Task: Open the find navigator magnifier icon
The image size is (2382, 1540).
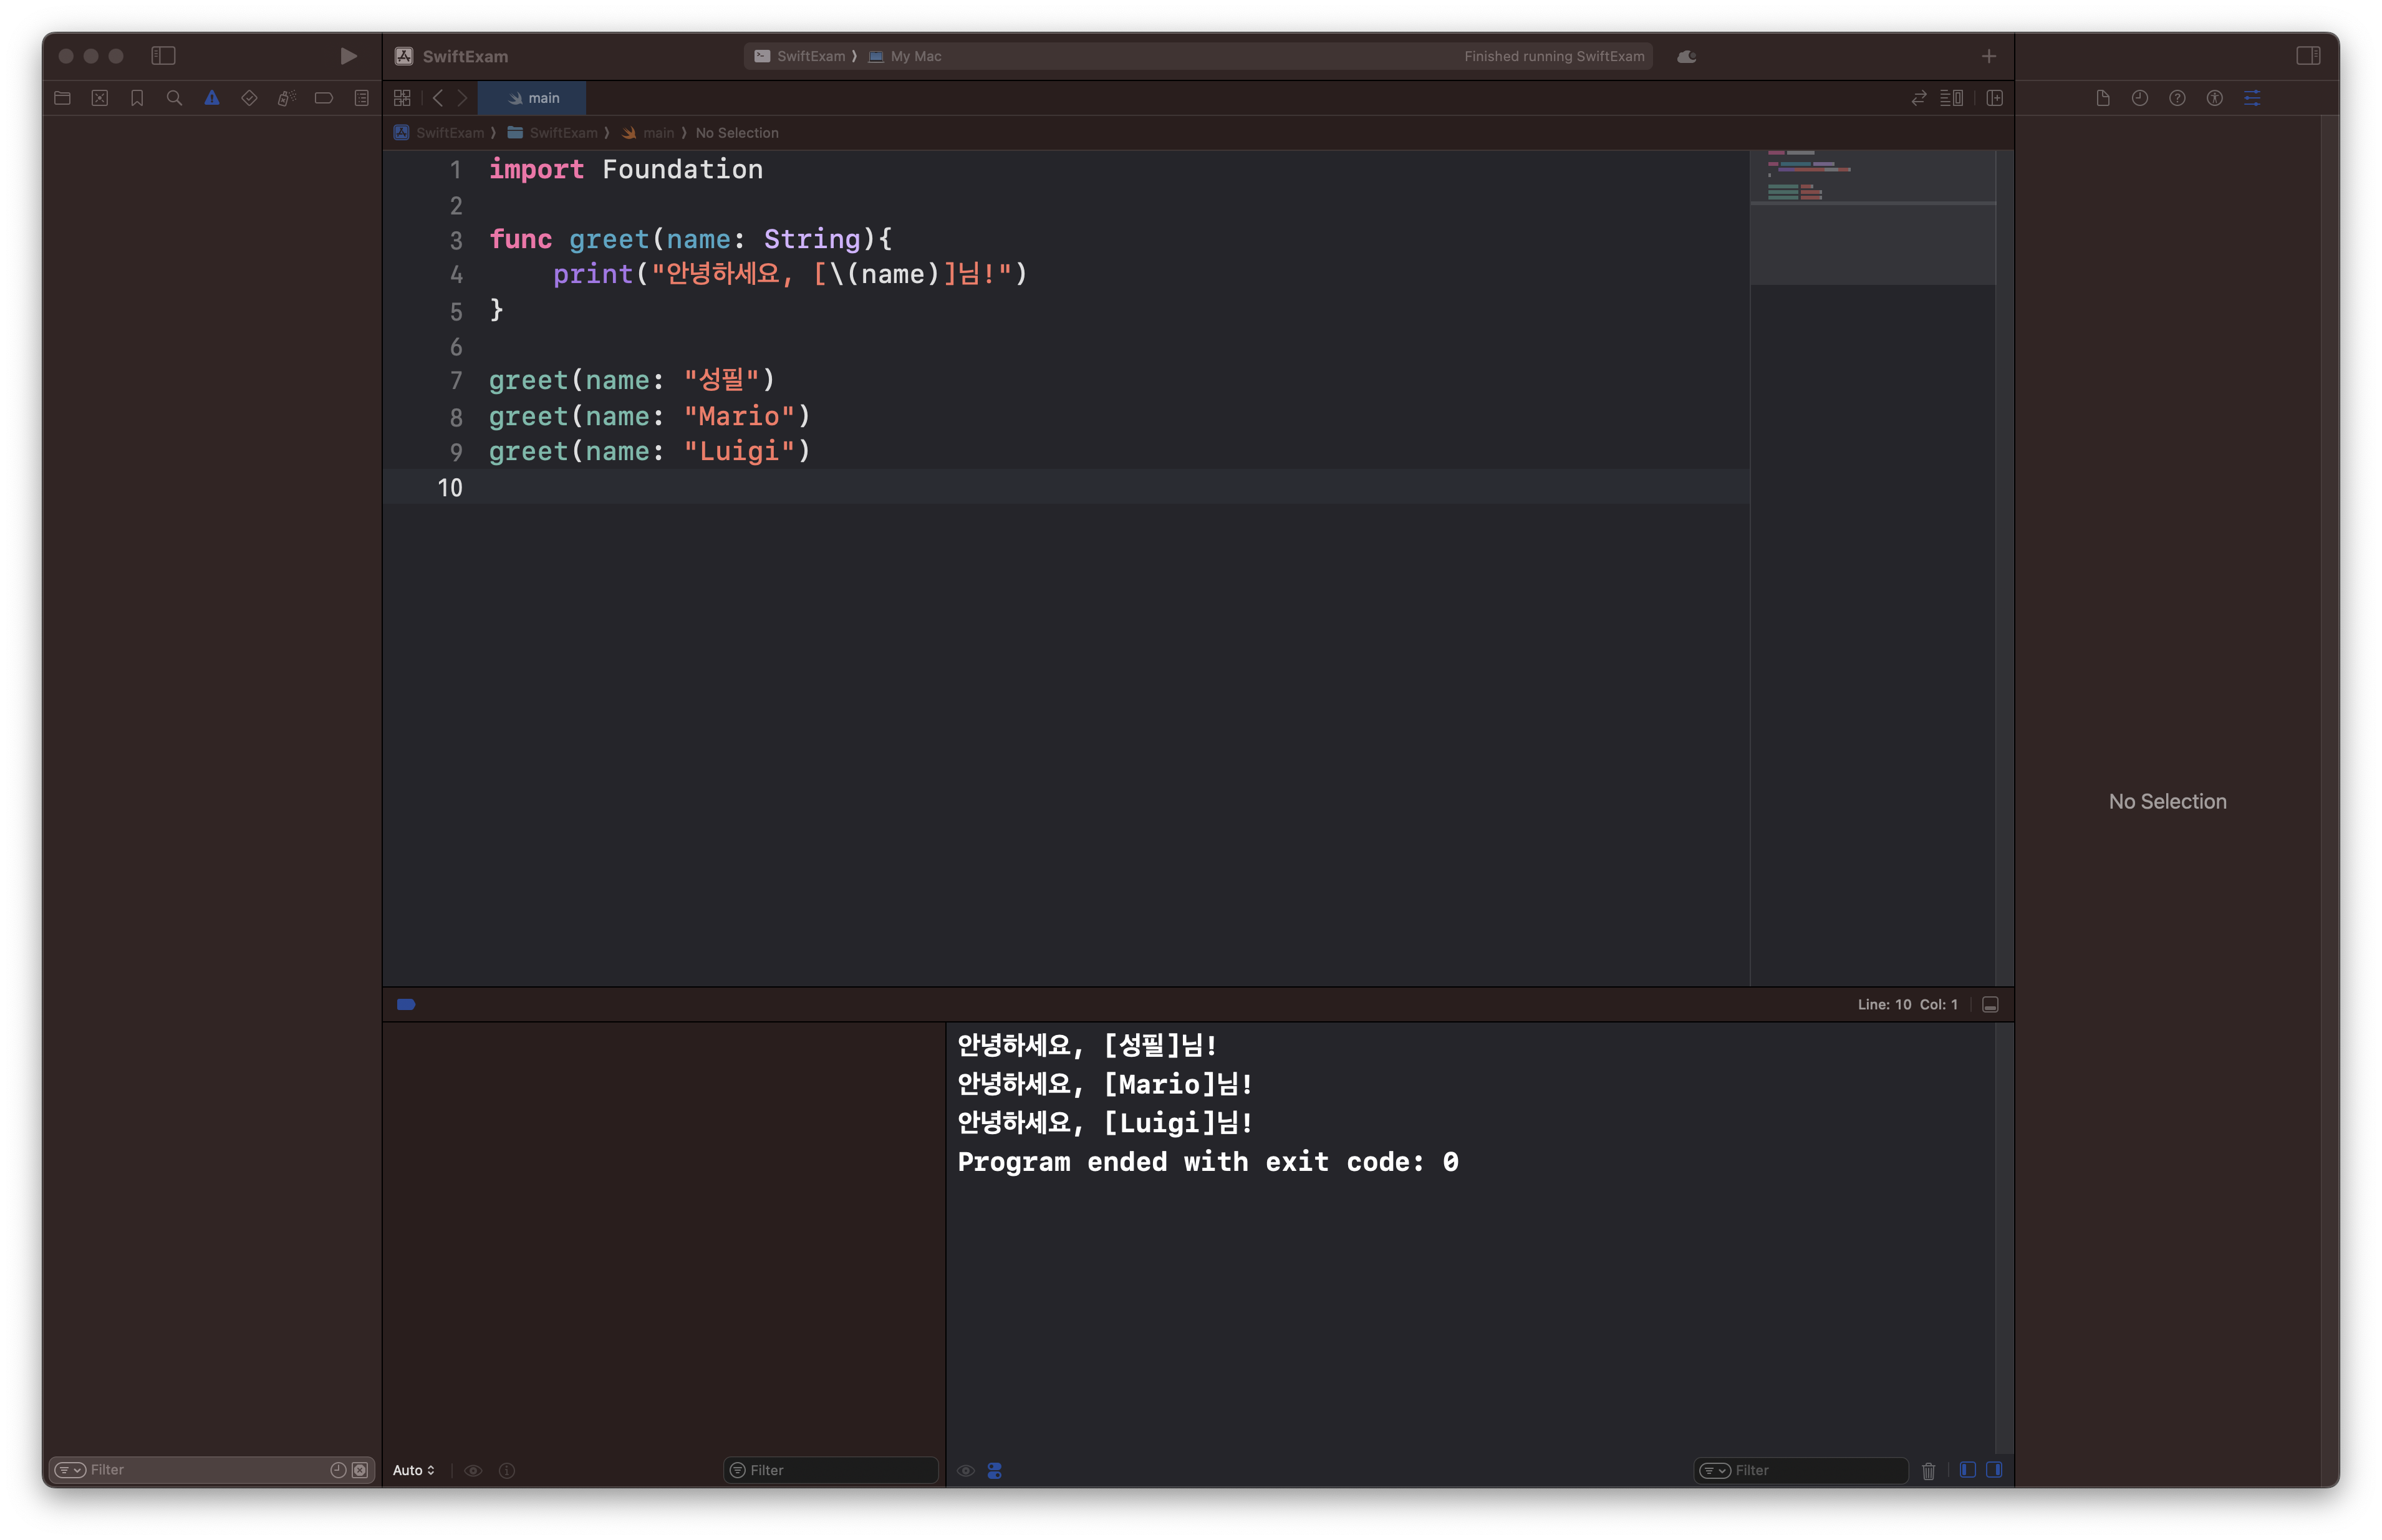Action: [x=174, y=98]
